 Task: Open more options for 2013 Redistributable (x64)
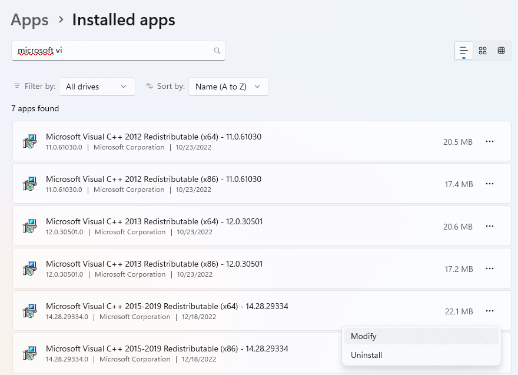489,226
